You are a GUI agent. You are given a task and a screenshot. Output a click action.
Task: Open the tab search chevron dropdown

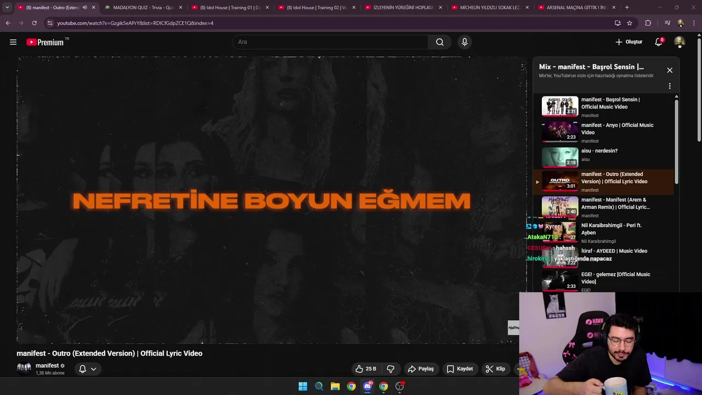point(7,8)
